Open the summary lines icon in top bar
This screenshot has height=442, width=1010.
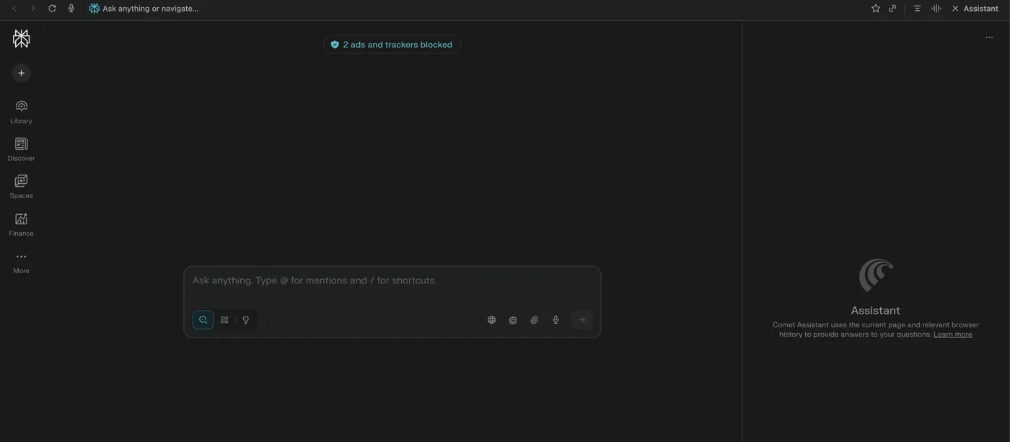click(x=917, y=8)
